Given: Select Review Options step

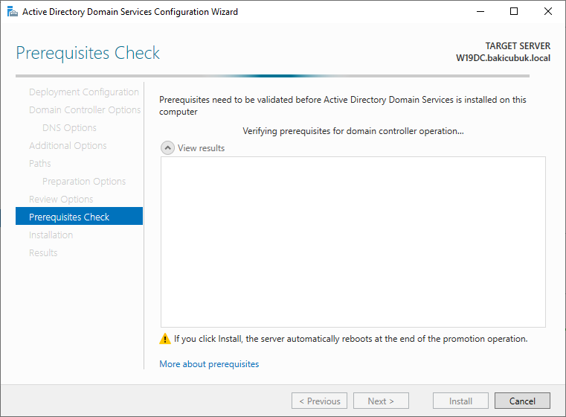Looking at the screenshot, I should pos(61,199).
